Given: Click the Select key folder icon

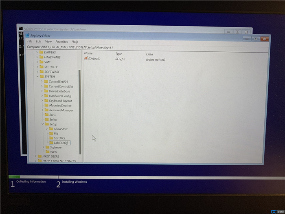Looking at the screenshot, I should (47, 119).
